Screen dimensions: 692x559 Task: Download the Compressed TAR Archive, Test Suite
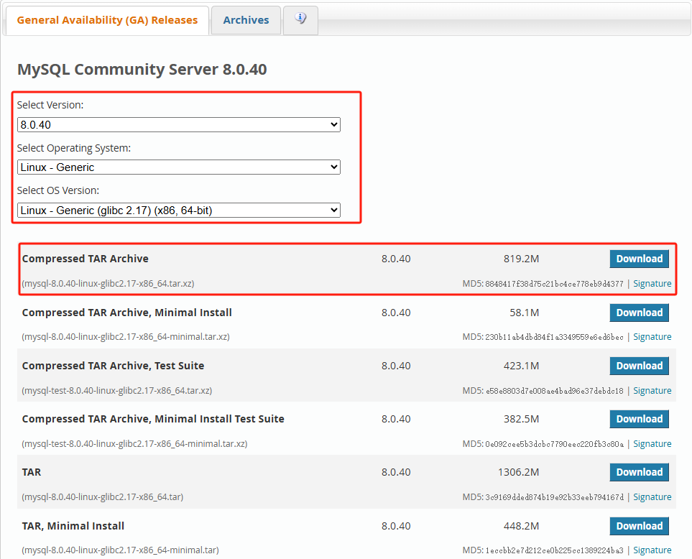click(639, 366)
